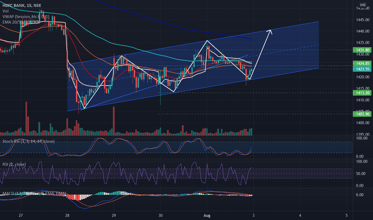
Task: Select the Stoch RSI indicator label
Action: pos(28,141)
